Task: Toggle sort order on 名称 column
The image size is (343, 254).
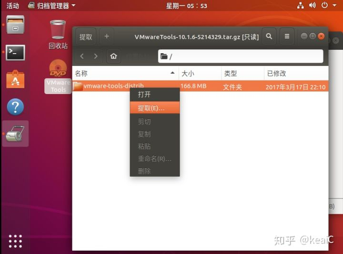Action: click(x=125, y=74)
